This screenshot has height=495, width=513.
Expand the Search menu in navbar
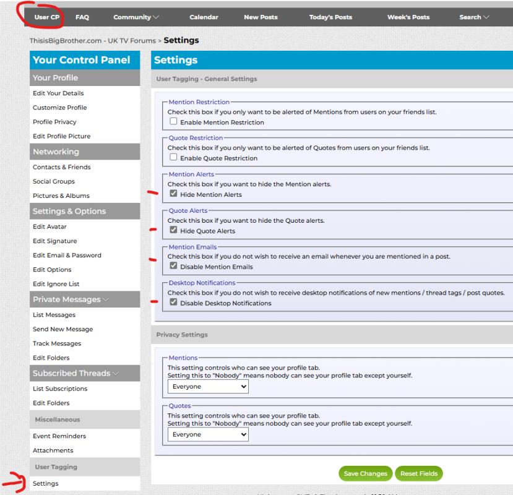coord(474,17)
